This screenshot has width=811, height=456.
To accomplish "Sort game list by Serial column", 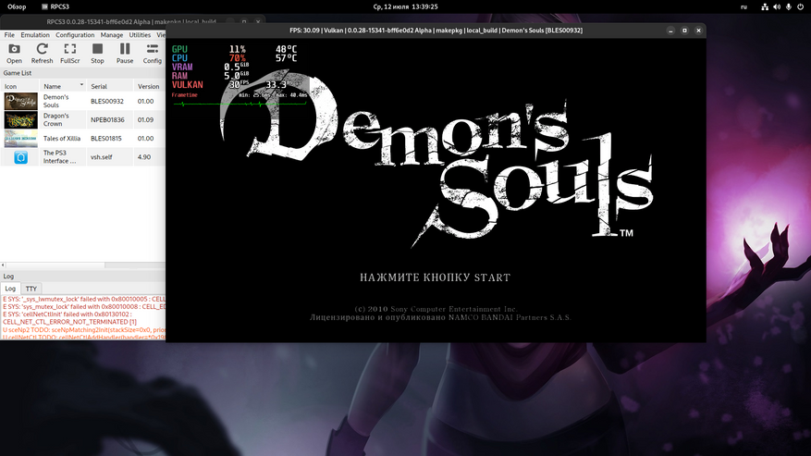I will tap(110, 86).
